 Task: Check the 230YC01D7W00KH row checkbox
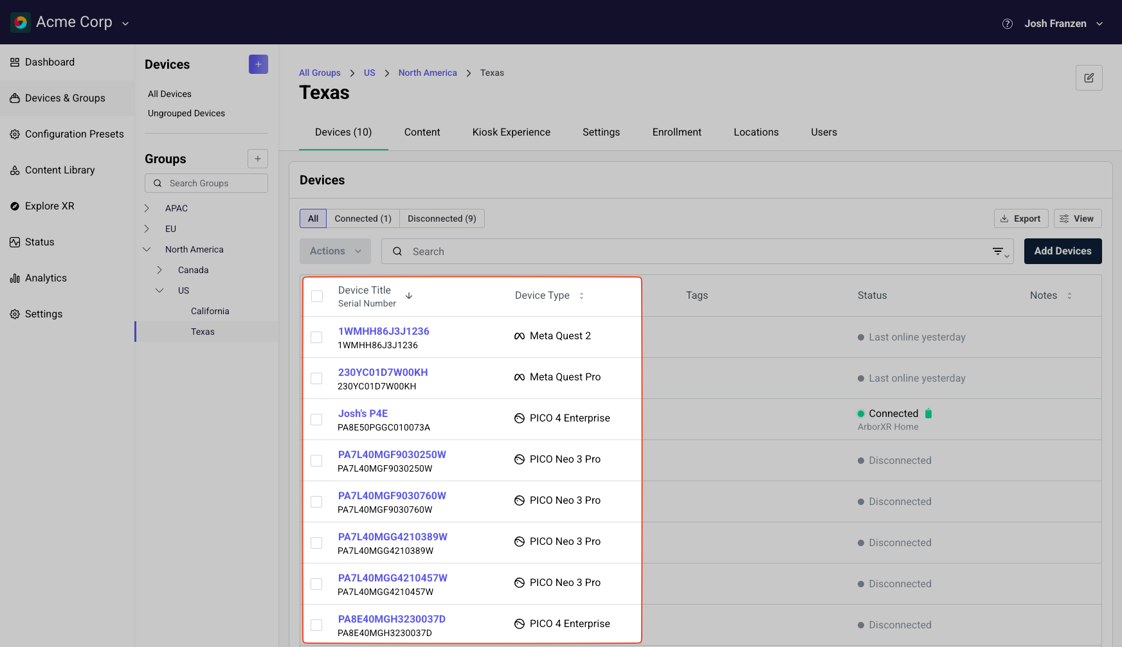316,378
